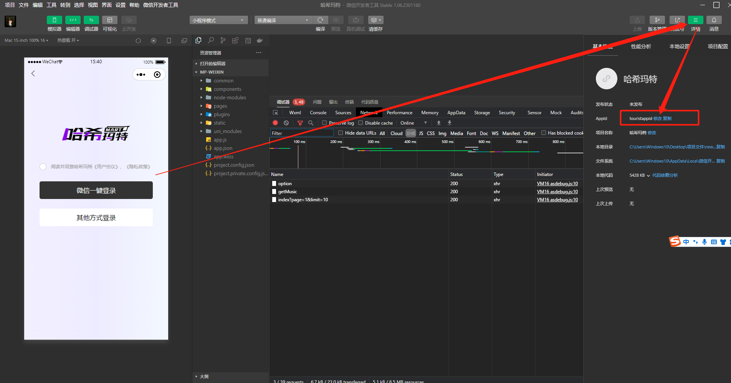Toggle the 调试器 debugger panel button
731x383 pixels.
tap(91, 20)
